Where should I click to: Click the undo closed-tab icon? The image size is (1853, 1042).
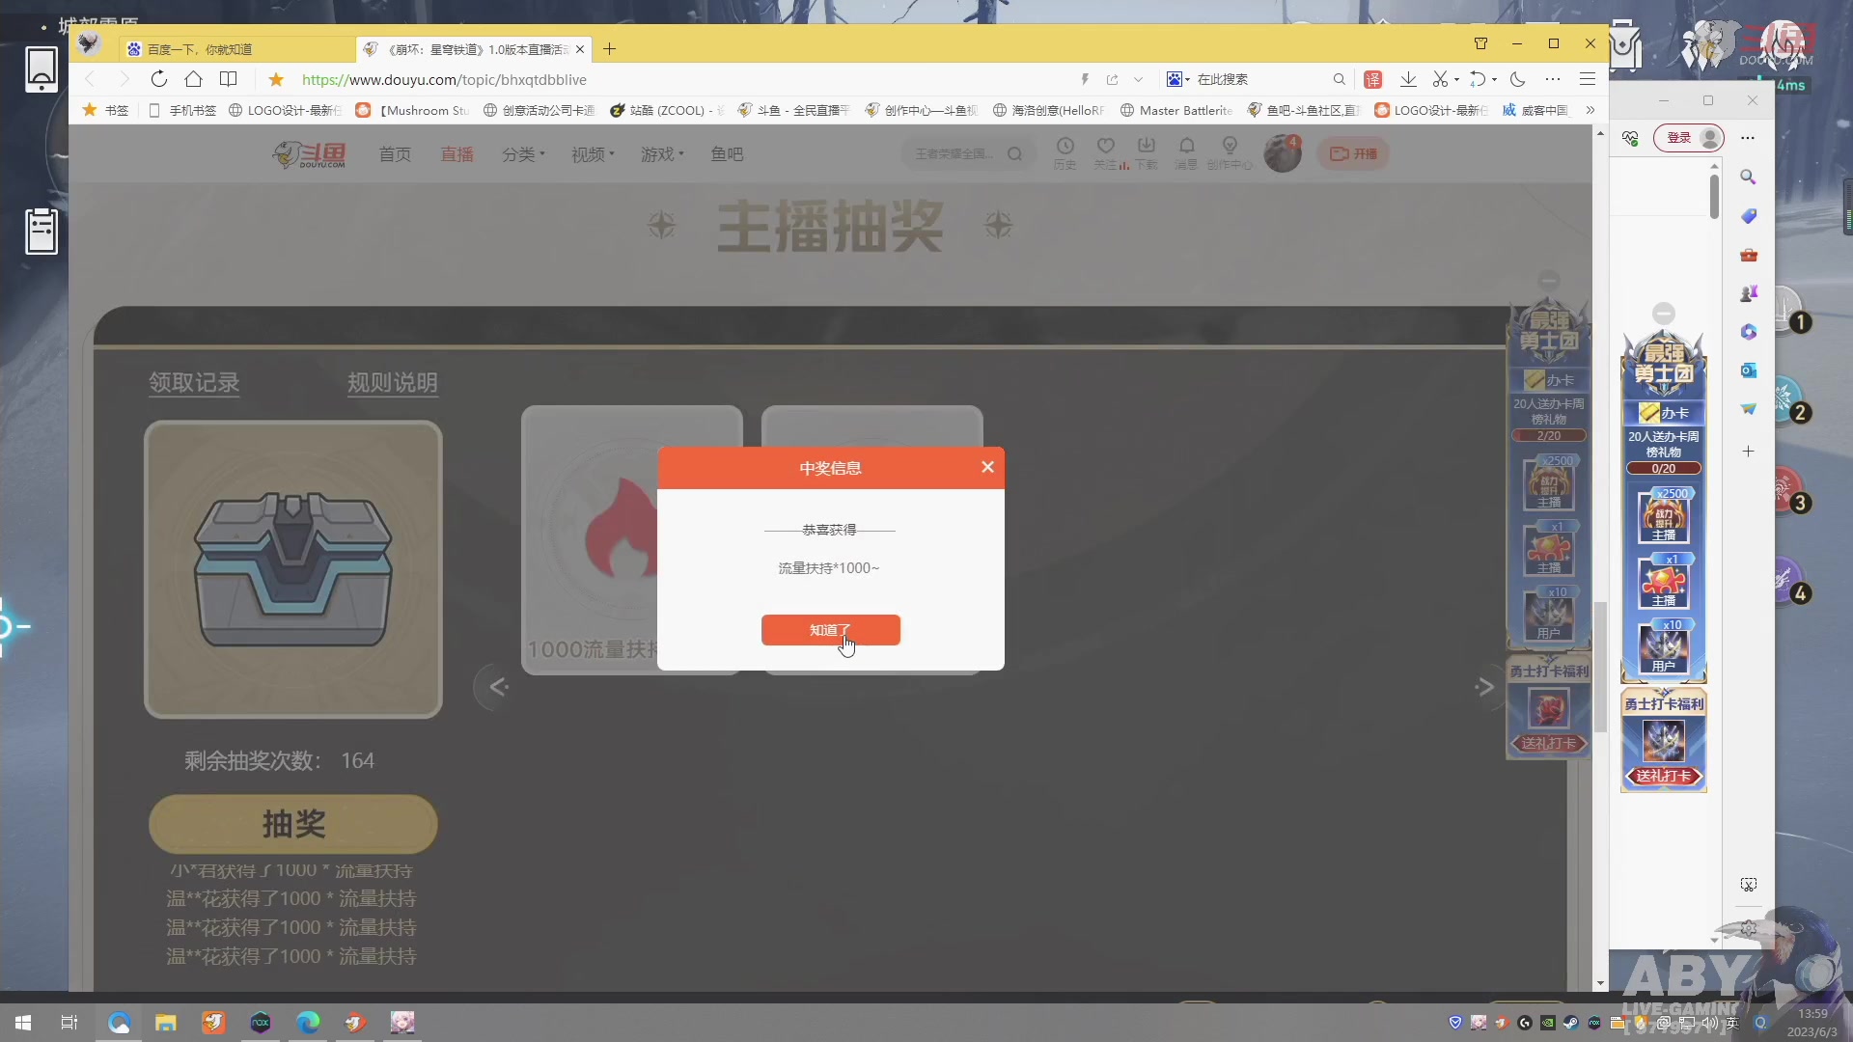(1478, 79)
